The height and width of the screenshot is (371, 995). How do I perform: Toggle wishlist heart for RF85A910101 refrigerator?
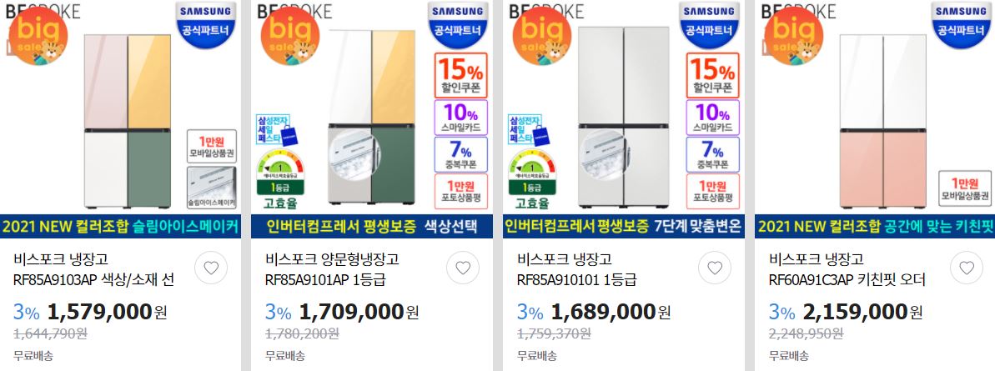pos(715,268)
